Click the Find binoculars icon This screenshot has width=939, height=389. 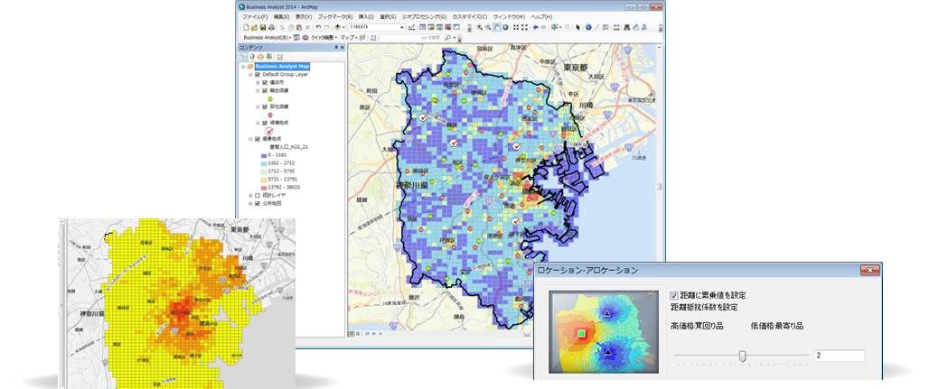626,28
